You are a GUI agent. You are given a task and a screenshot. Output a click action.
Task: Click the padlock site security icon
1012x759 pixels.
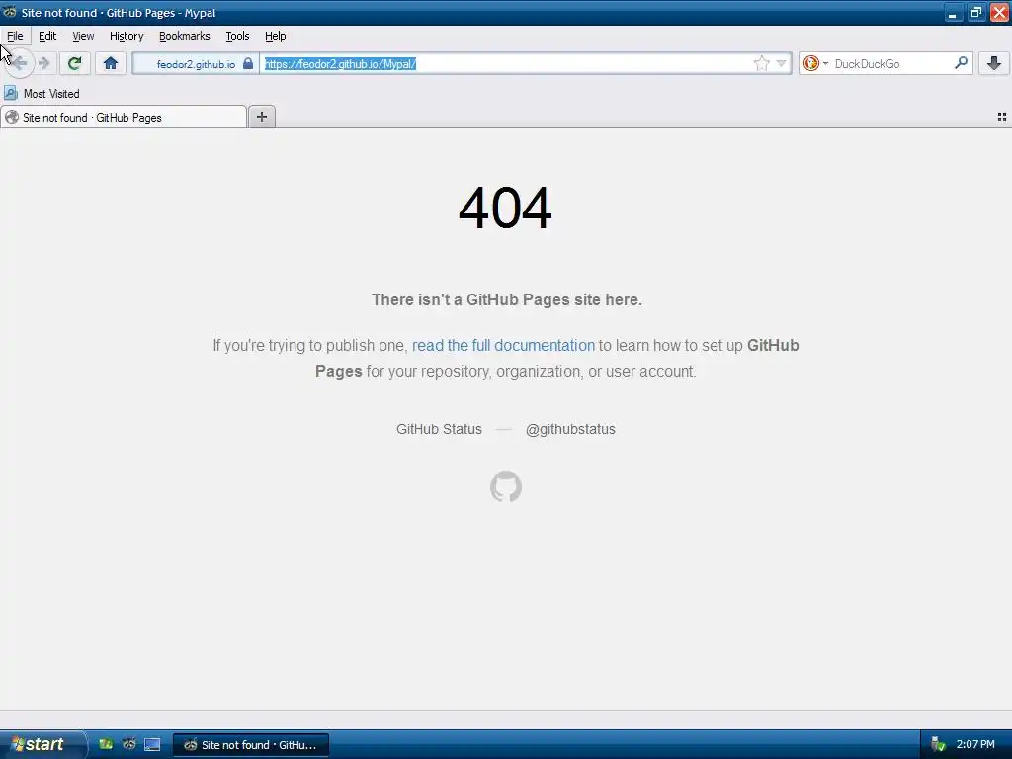[248, 64]
